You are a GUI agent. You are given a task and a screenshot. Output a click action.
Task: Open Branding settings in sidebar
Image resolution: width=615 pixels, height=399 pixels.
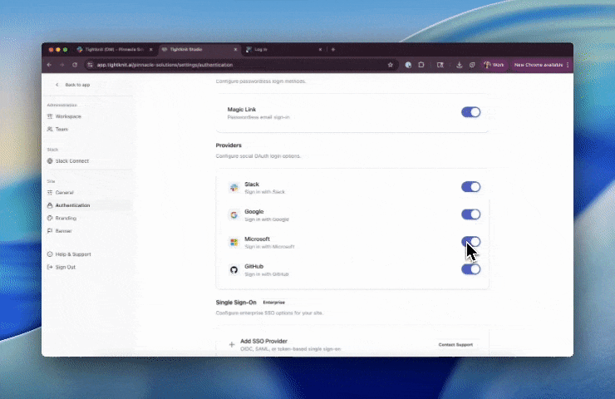pyautogui.click(x=66, y=218)
